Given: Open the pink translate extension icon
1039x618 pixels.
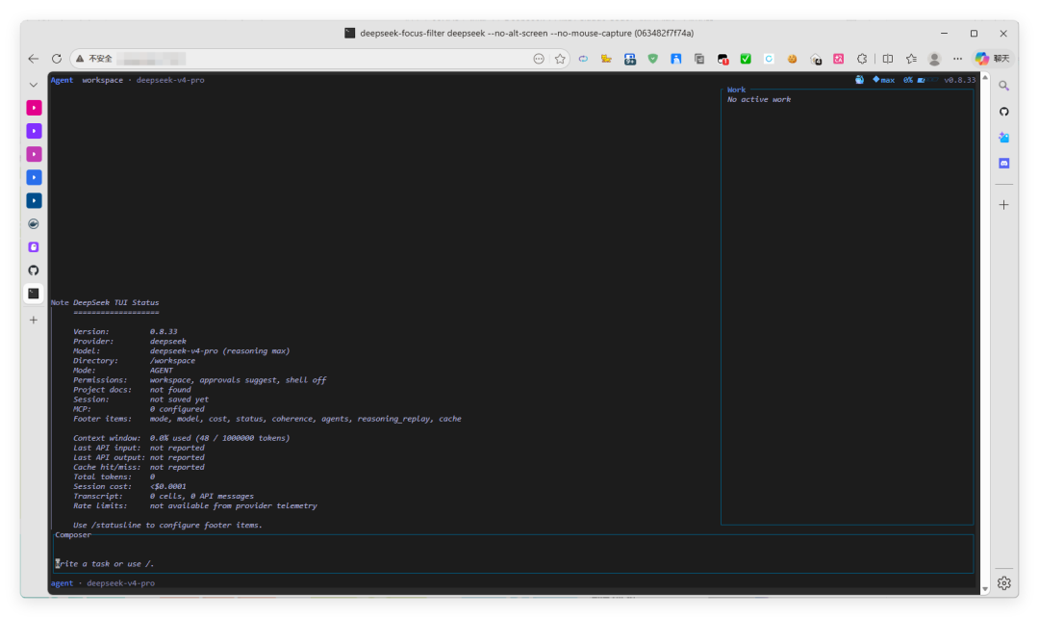Looking at the screenshot, I should (x=838, y=59).
